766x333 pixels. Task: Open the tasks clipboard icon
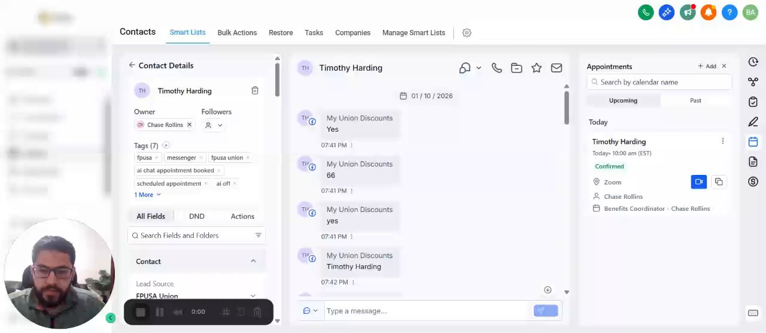pos(753,102)
